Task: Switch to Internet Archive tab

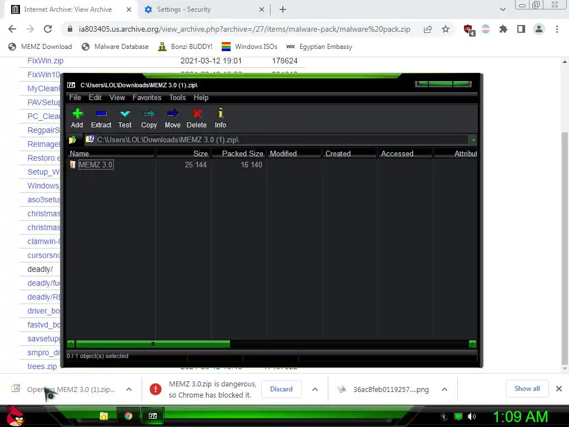Action: click(x=69, y=9)
